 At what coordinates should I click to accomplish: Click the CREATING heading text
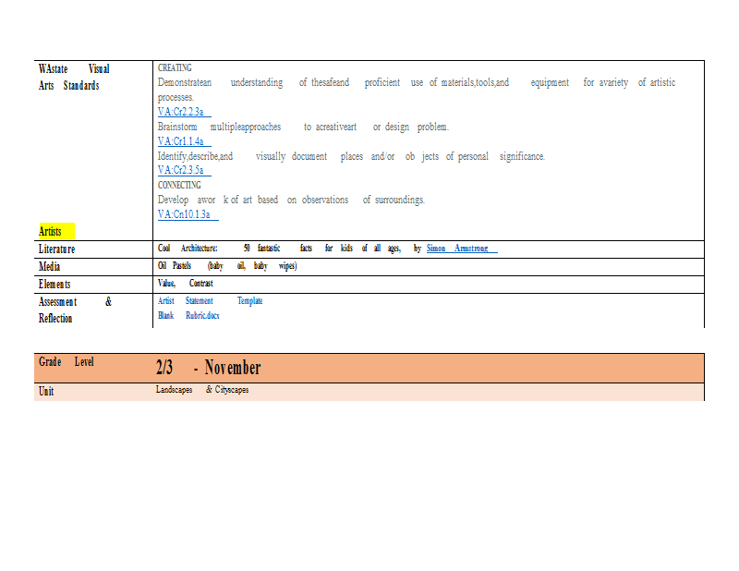175,67
